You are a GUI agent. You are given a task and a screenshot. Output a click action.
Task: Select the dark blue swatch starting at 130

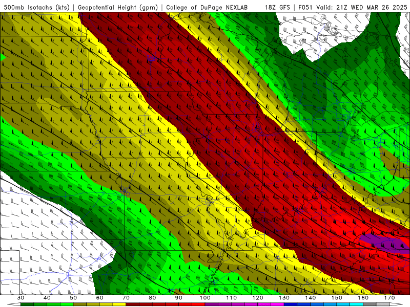point(291,304)
